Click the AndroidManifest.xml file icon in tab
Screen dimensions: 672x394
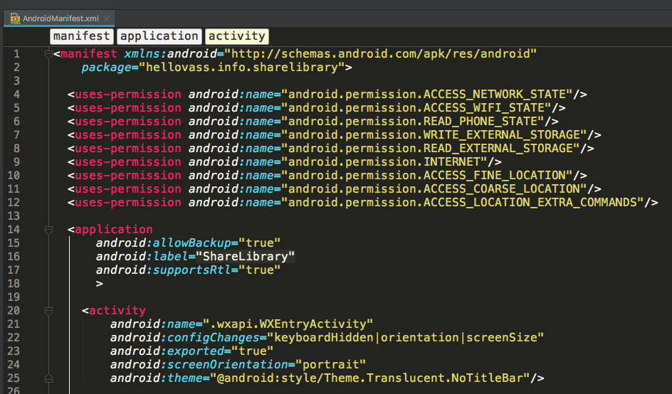coord(15,18)
